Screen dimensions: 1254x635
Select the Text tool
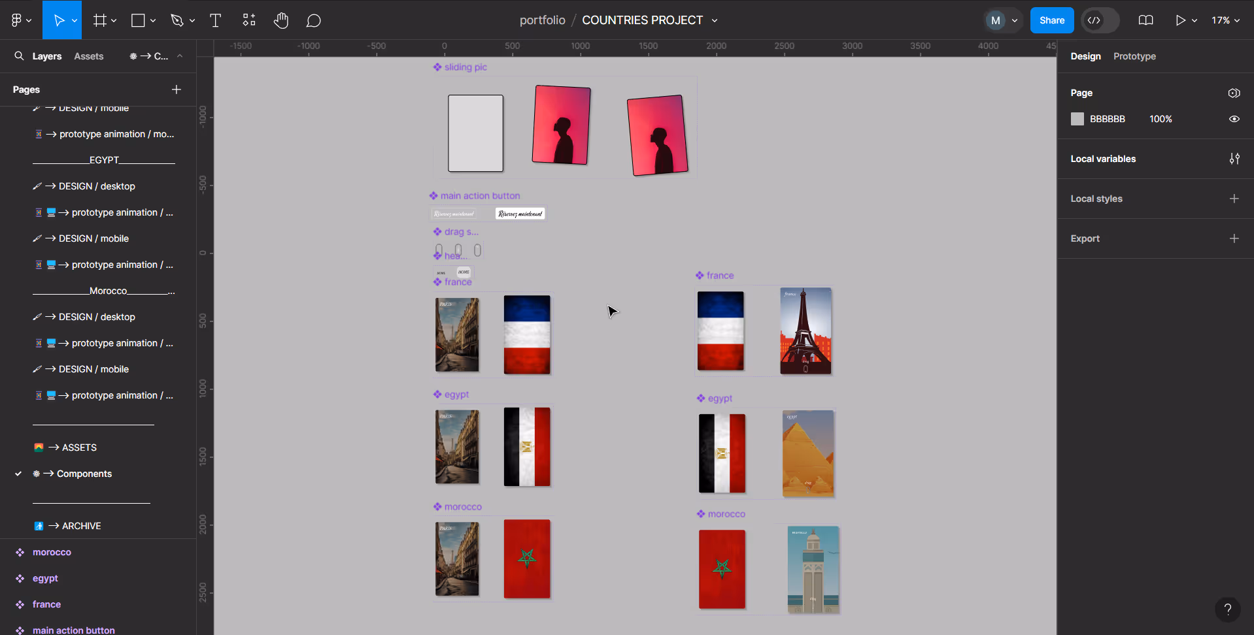[x=215, y=20]
